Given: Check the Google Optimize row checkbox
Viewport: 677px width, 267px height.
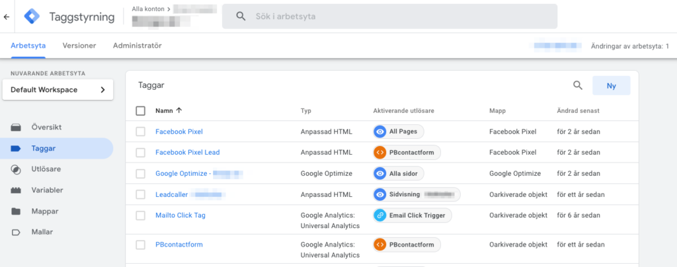Looking at the screenshot, I should (140, 173).
